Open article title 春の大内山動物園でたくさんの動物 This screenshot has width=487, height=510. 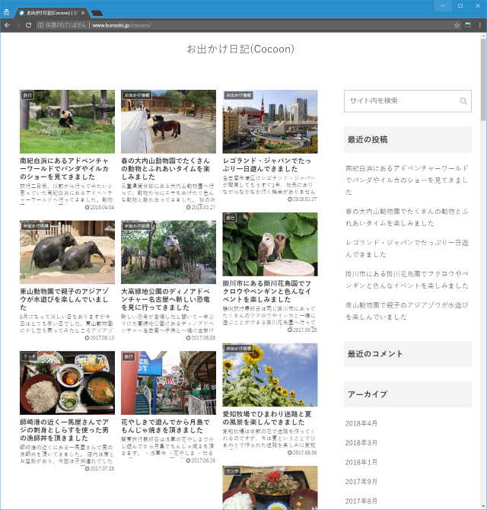click(166, 169)
